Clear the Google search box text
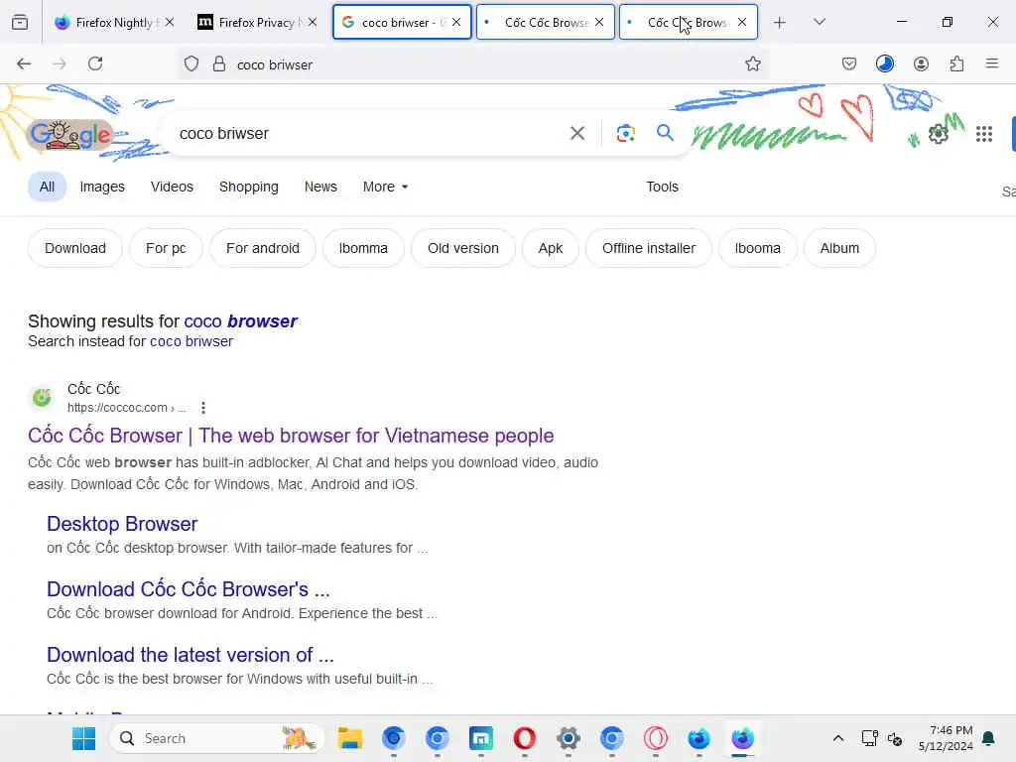 tap(576, 134)
